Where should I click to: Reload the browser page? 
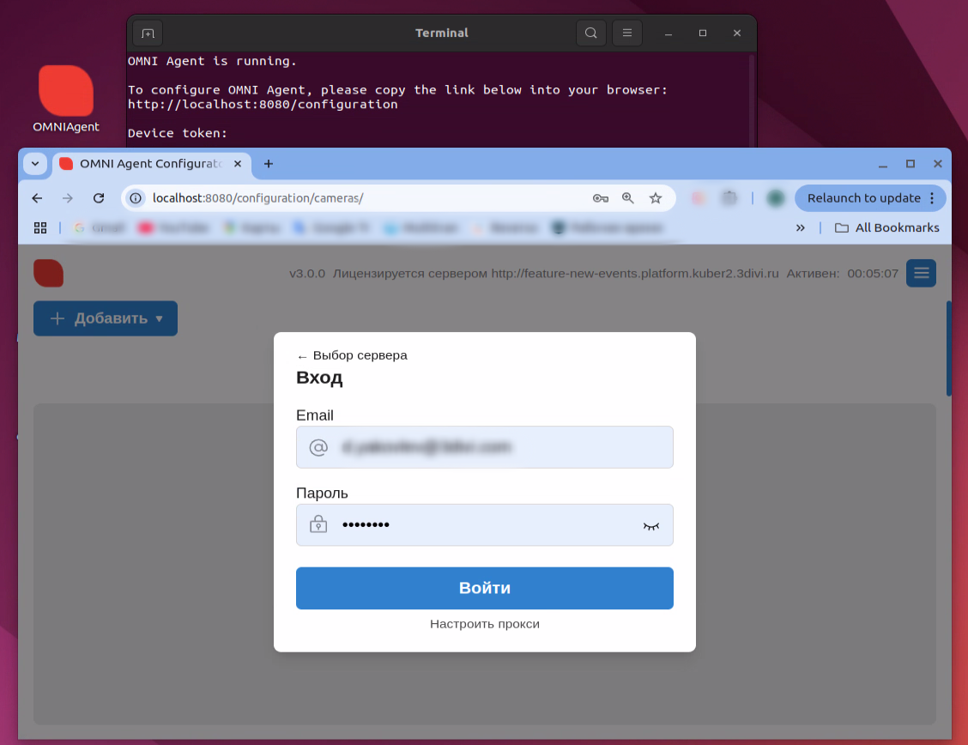click(99, 198)
